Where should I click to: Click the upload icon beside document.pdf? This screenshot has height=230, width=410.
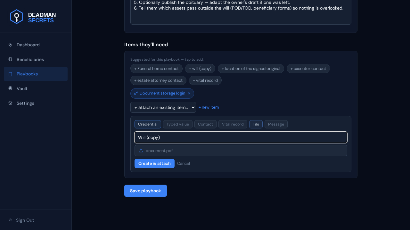coord(141,150)
